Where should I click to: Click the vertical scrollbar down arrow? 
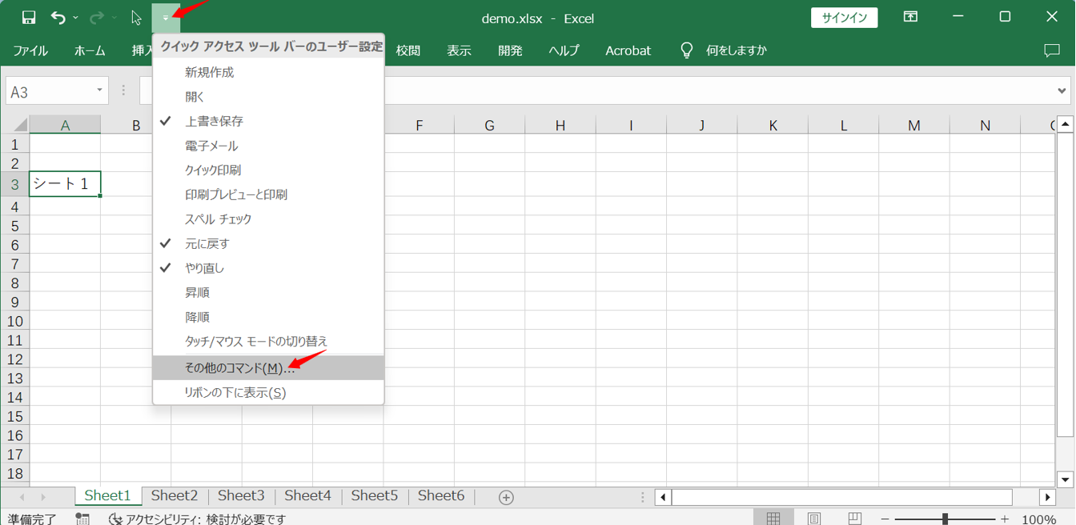pos(1065,479)
